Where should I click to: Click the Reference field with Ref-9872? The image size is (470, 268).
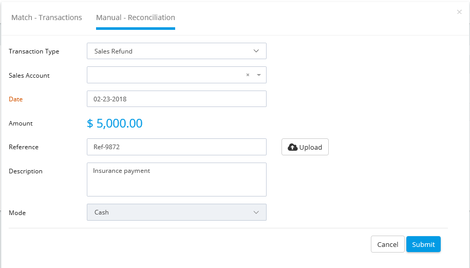[x=177, y=147]
